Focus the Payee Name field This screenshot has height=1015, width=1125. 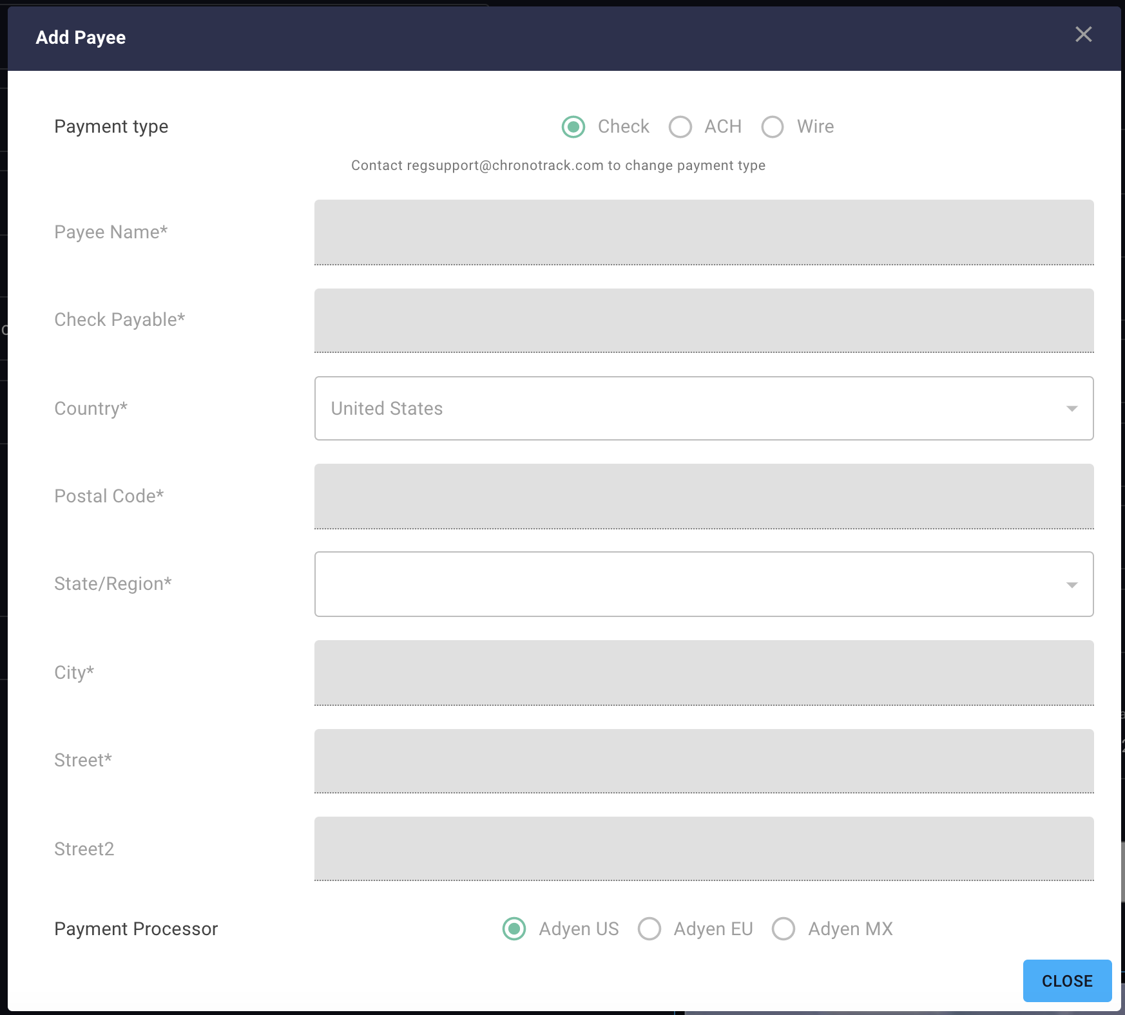[x=704, y=232]
